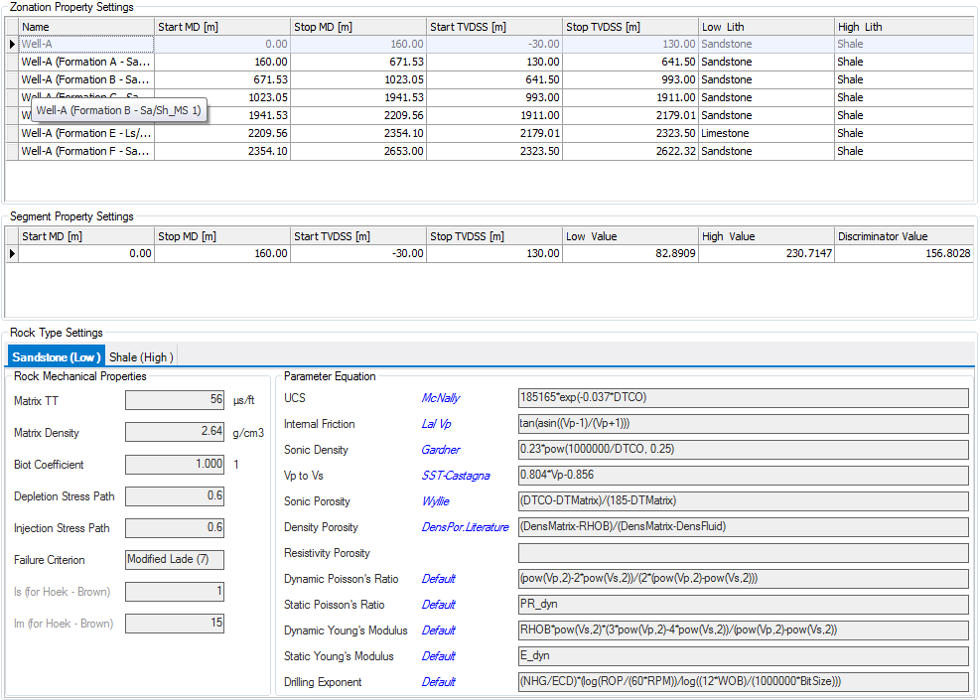Click Default link for Drilling Exponent

pyautogui.click(x=438, y=682)
